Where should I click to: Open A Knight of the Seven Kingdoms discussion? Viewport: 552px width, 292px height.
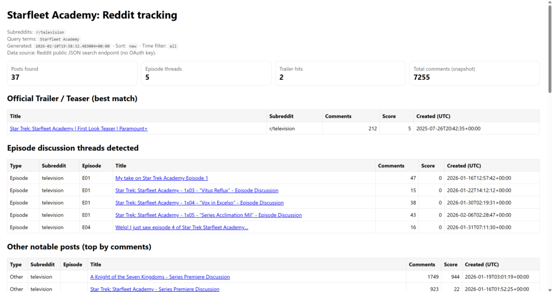[160, 277]
